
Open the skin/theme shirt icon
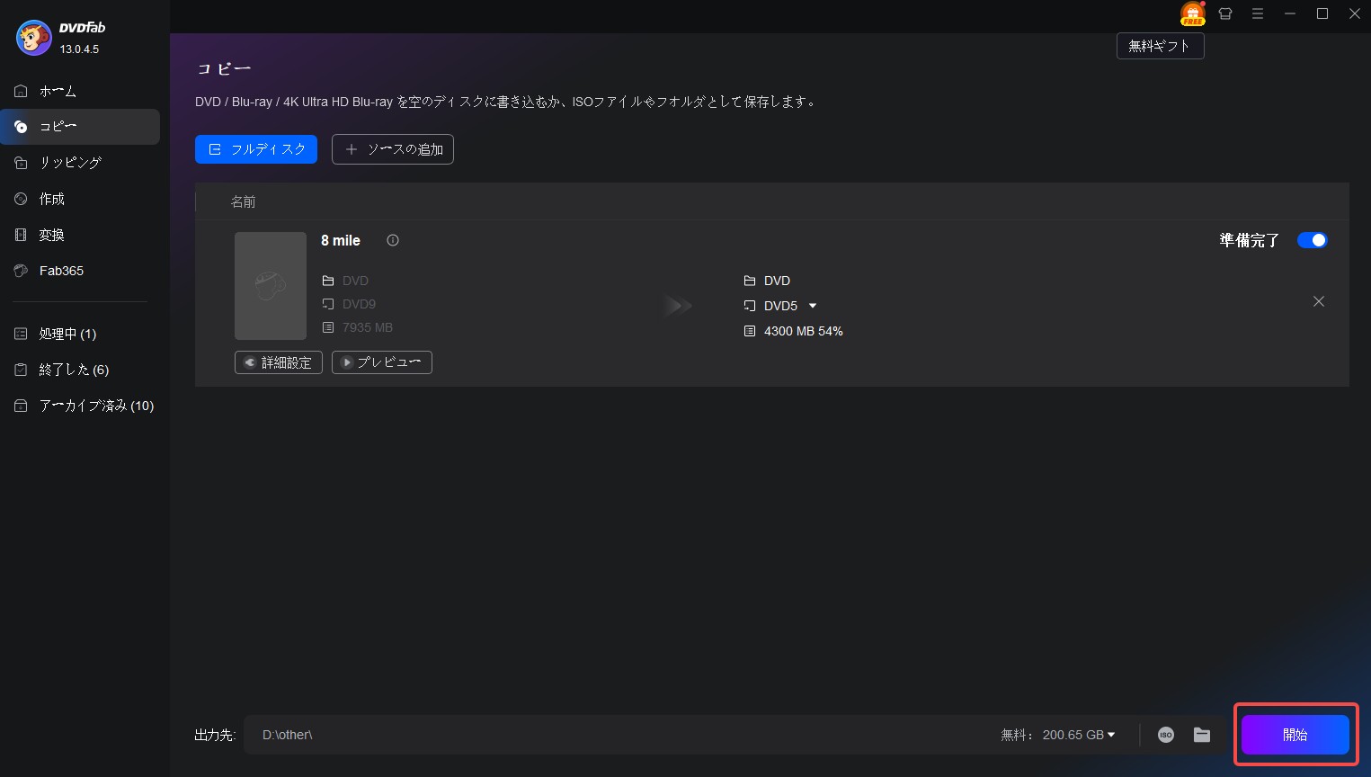[1225, 14]
